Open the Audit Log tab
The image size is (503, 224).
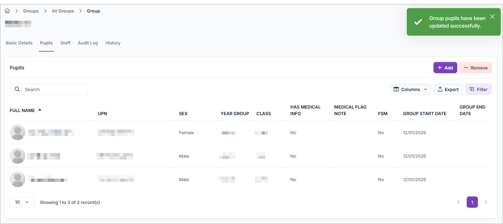point(88,43)
